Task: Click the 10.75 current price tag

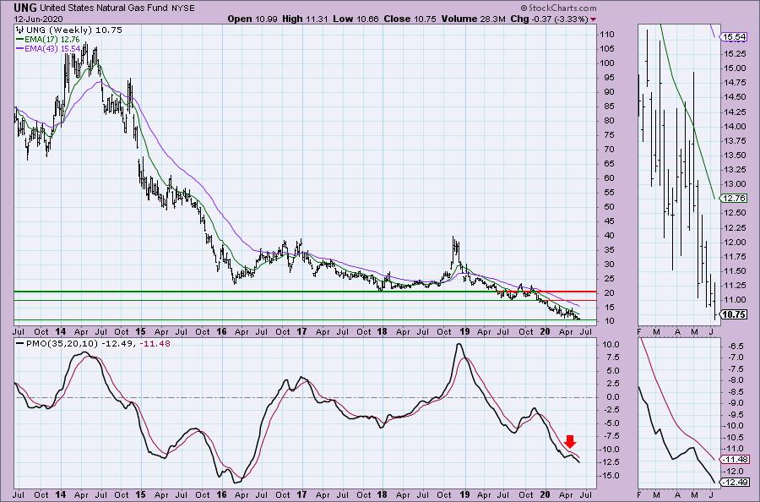Action: (x=733, y=314)
